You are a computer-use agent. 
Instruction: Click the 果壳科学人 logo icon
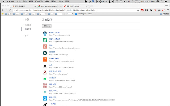[x=45, y=92]
